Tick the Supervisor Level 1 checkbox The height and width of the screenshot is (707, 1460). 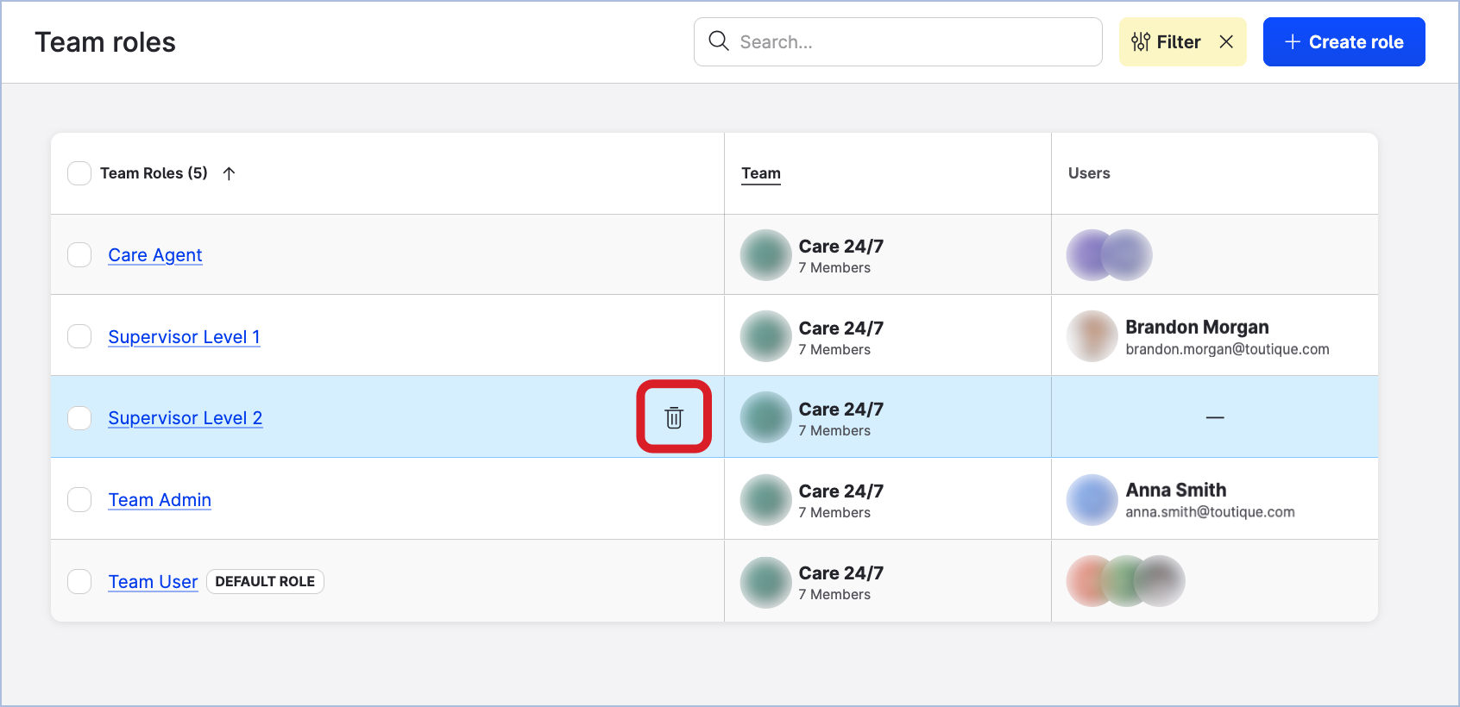click(79, 336)
